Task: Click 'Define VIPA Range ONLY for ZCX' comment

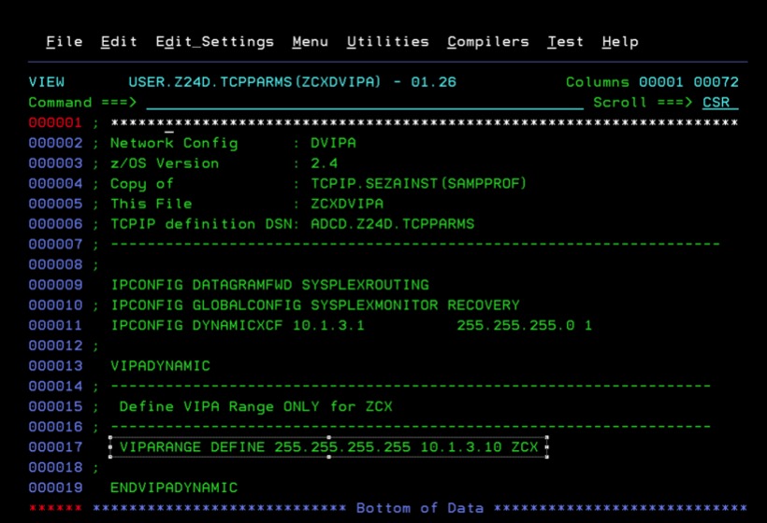Action: click(x=256, y=406)
